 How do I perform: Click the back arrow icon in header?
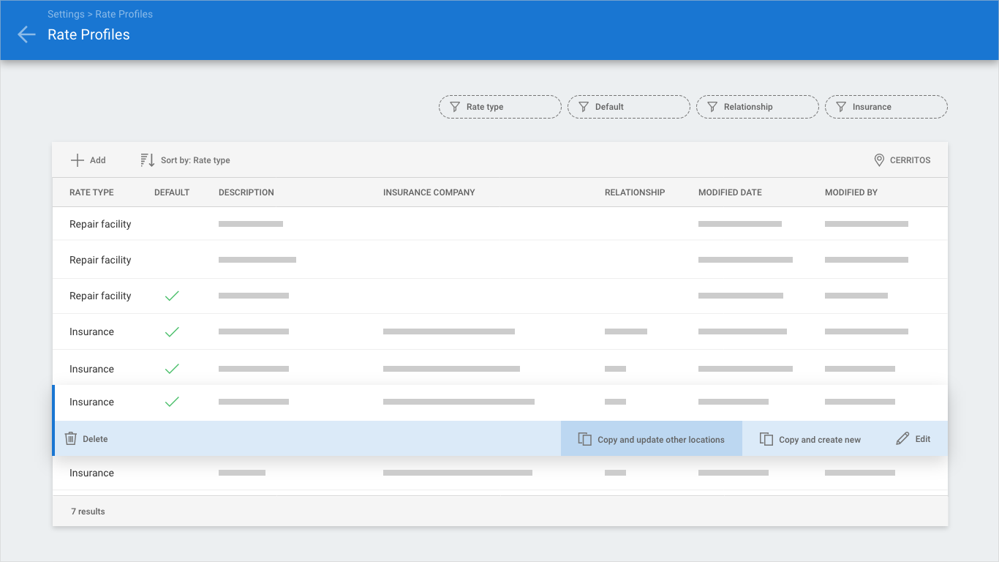coord(26,34)
